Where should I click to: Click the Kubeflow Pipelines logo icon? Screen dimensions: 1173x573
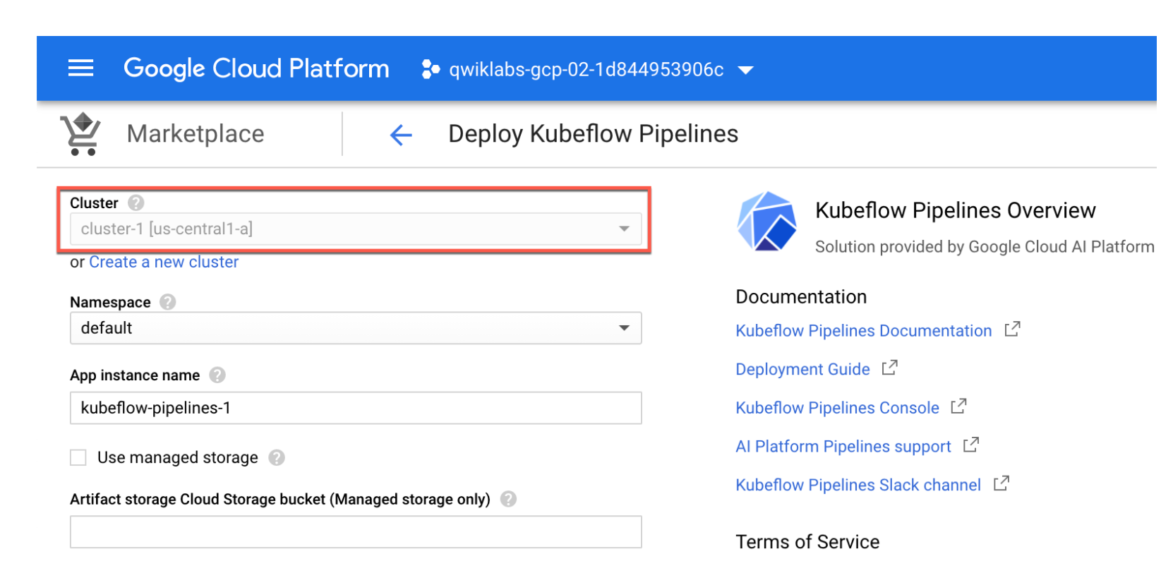point(766,221)
